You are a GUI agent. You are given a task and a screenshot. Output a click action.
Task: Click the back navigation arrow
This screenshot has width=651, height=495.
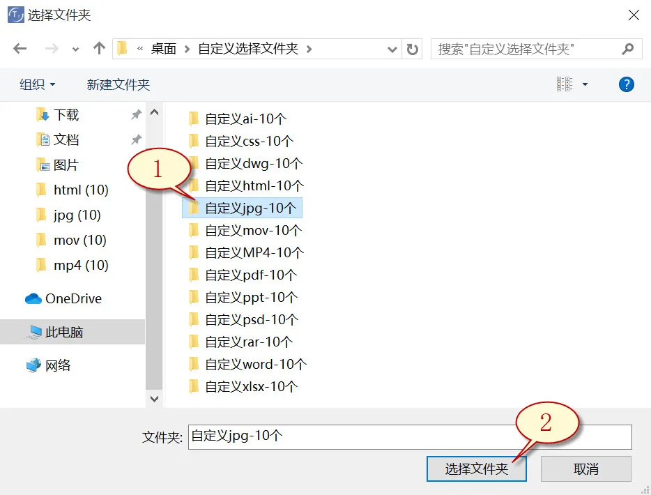click(20, 49)
